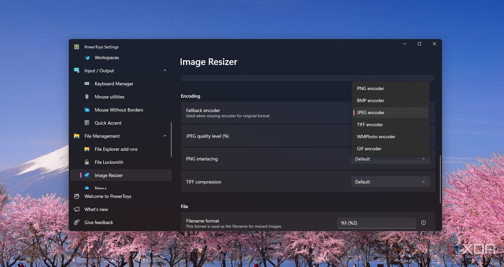Maximize the PowerToys Settings window
The height and width of the screenshot is (267, 504).
(419, 44)
